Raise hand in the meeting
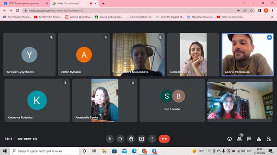277x155 pixels. [131, 139]
